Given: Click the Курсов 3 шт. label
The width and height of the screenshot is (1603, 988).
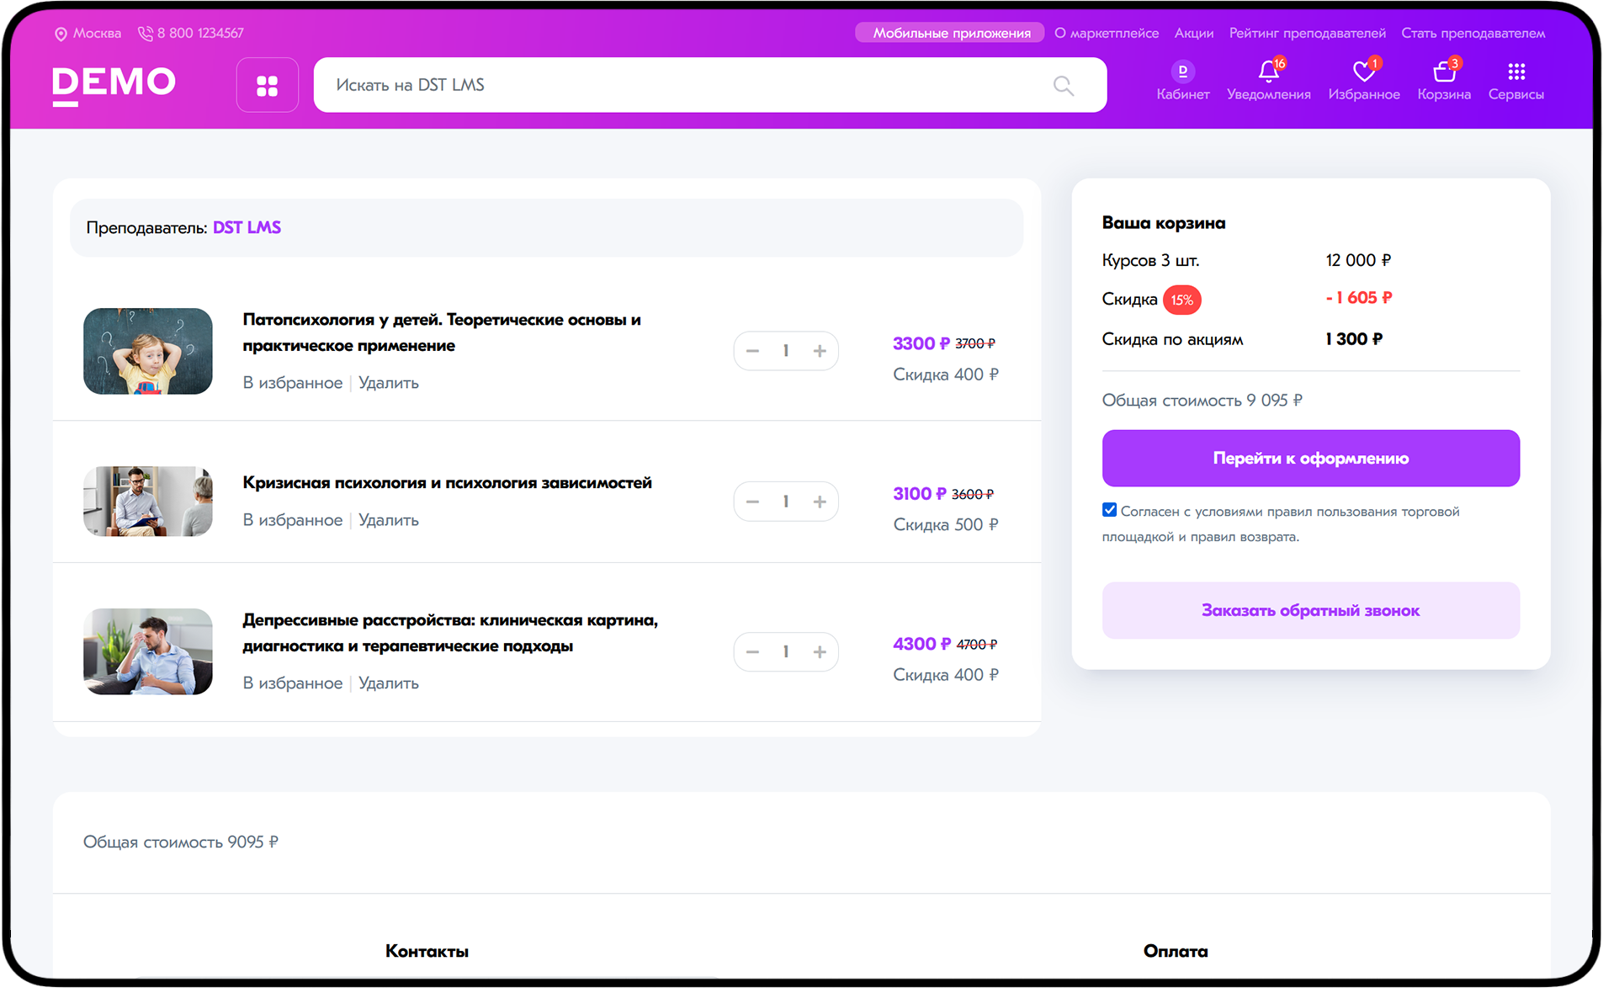Looking at the screenshot, I should [1150, 261].
